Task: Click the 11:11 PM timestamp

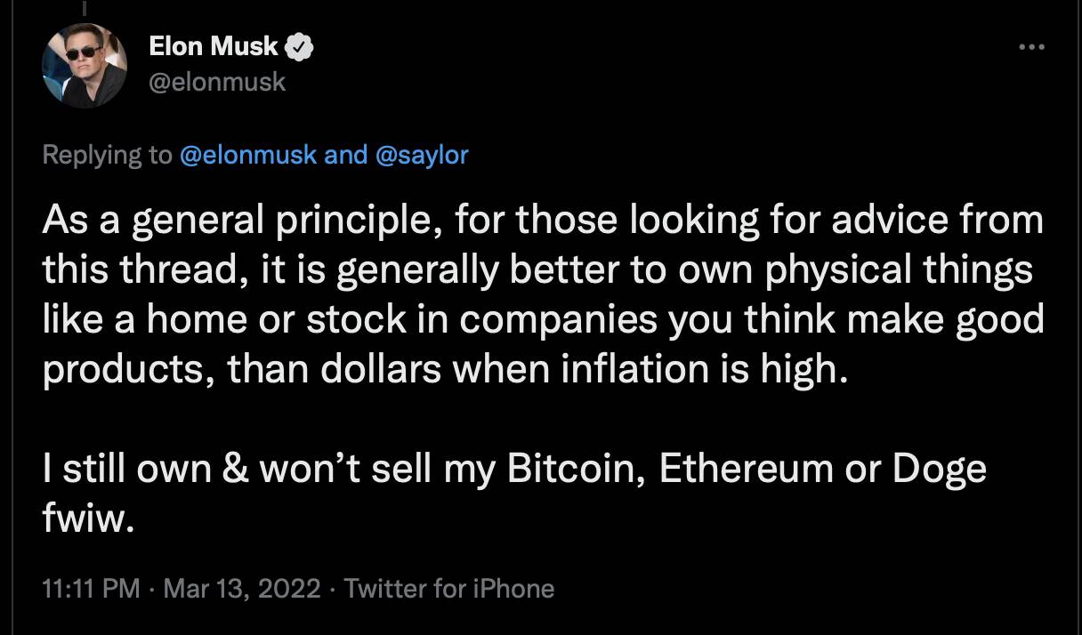Action: click(91, 588)
